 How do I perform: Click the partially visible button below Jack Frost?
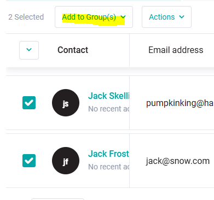(x=57, y=199)
